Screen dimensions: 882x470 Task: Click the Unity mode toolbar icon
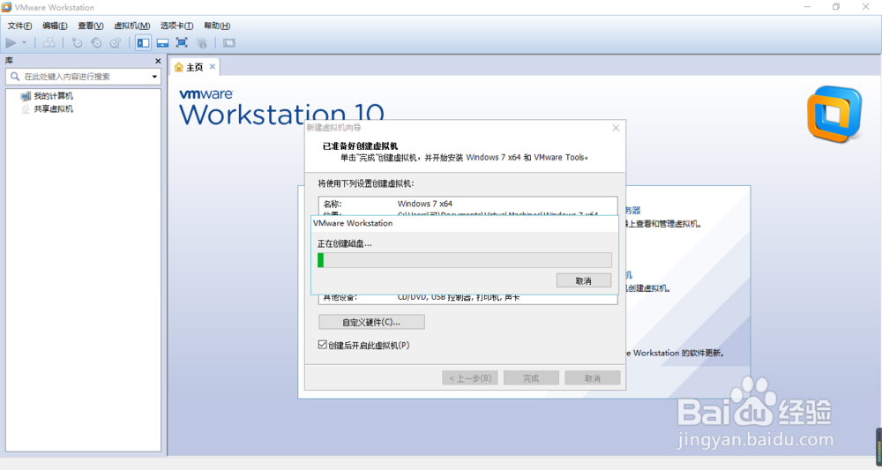click(x=201, y=42)
